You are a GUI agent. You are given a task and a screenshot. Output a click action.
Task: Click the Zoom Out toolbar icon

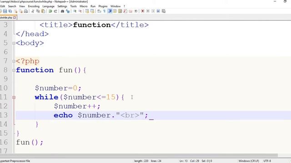click(80, 11)
